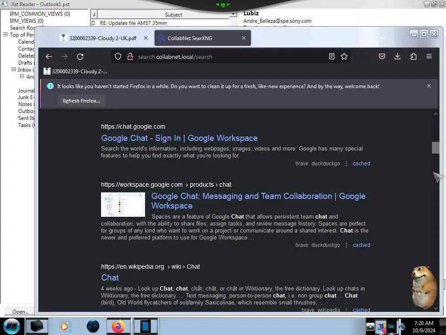Viewport: 446px width, 335px height.
Task: Open the media player taskbar icon
Action: 64,326
